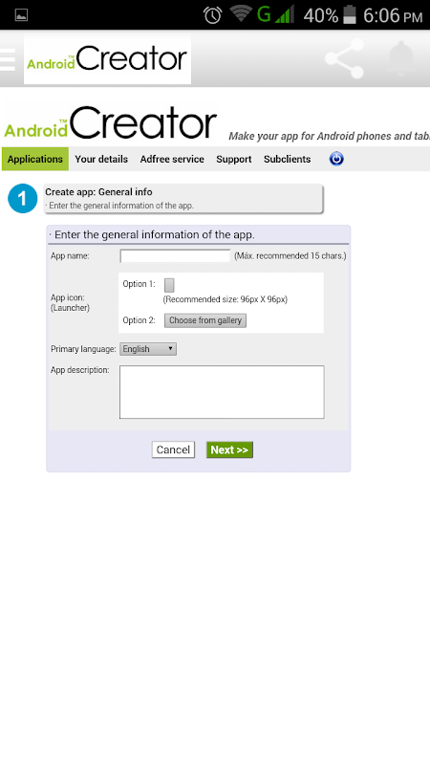Tap the alarm clock status icon
430x765 pixels.
coord(212,15)
